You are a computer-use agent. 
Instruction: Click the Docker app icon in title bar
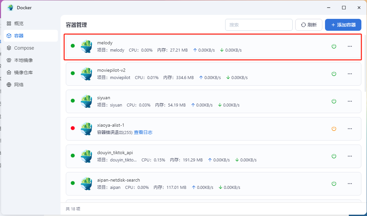pyautogui.click(x=10, y=8)
